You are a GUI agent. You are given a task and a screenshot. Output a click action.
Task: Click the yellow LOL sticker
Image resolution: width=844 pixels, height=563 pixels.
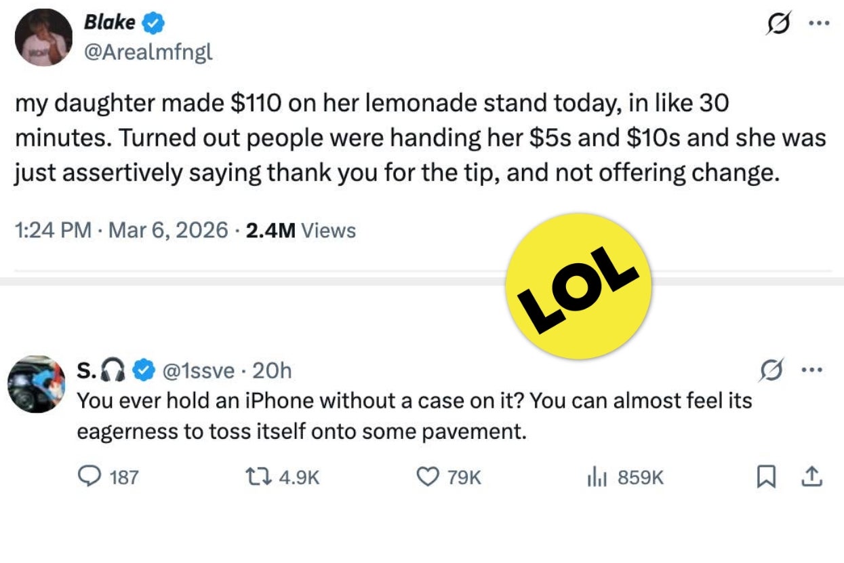coord(579,286)
